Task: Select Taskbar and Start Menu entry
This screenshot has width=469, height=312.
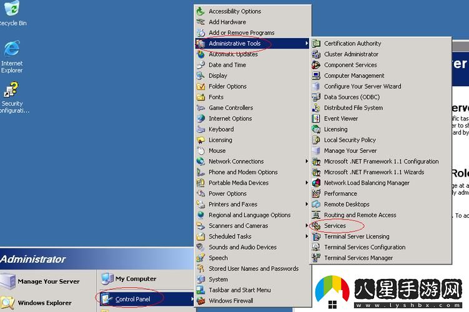Action: pos(252,290)
